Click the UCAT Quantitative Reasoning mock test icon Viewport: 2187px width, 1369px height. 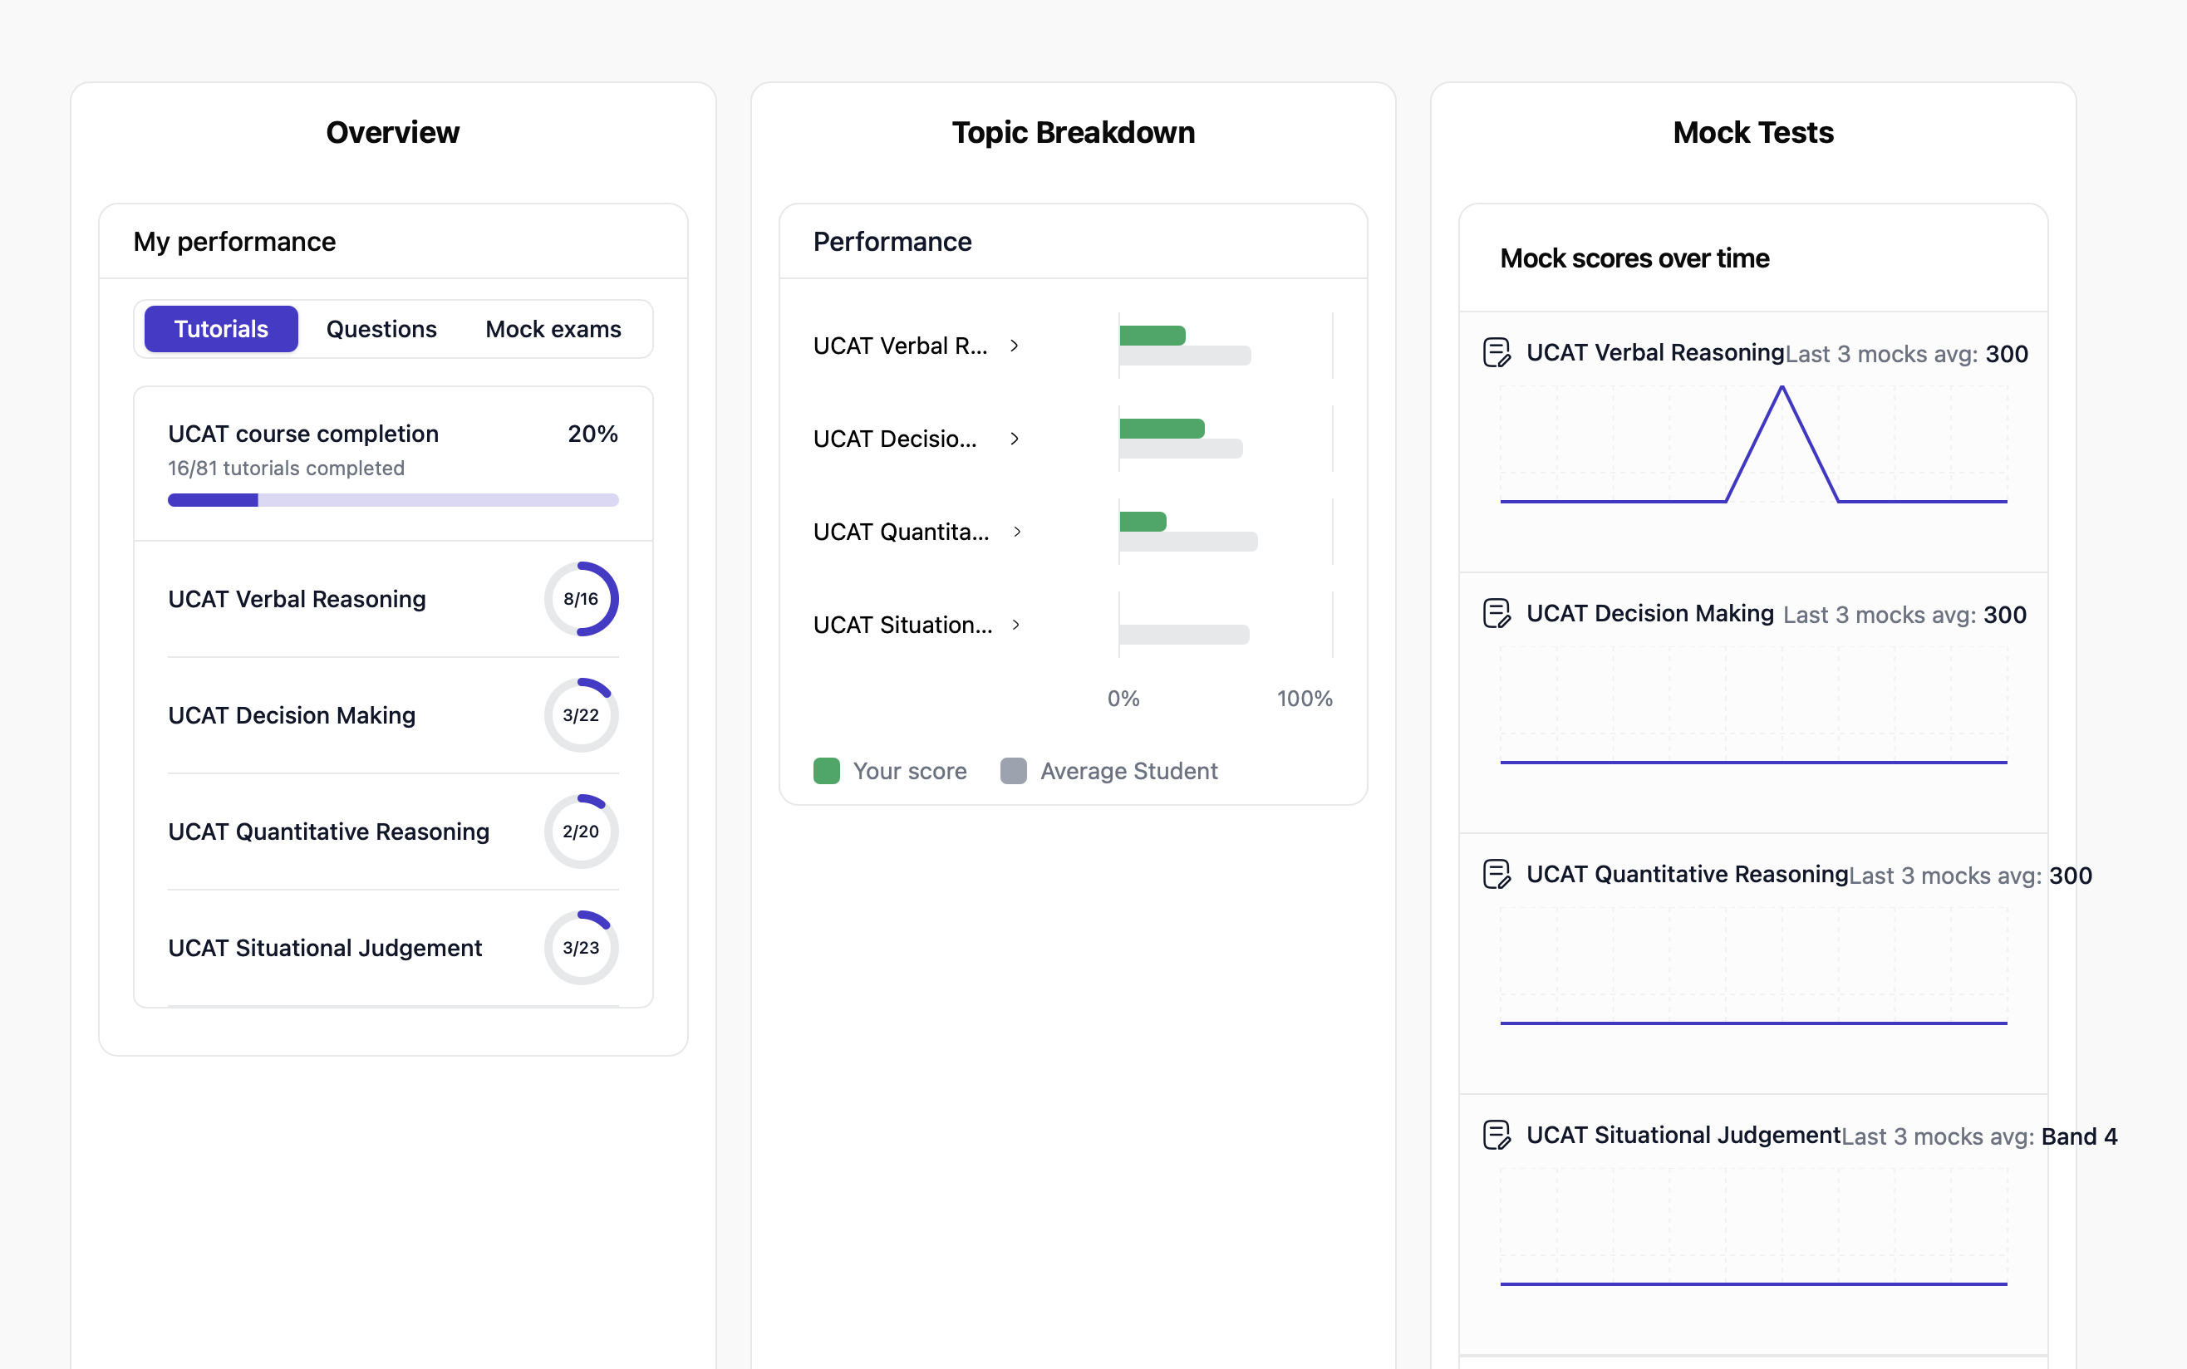(1496, 874)
